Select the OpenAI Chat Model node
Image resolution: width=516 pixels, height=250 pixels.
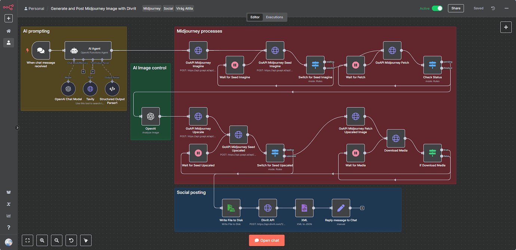click(68, 89)
